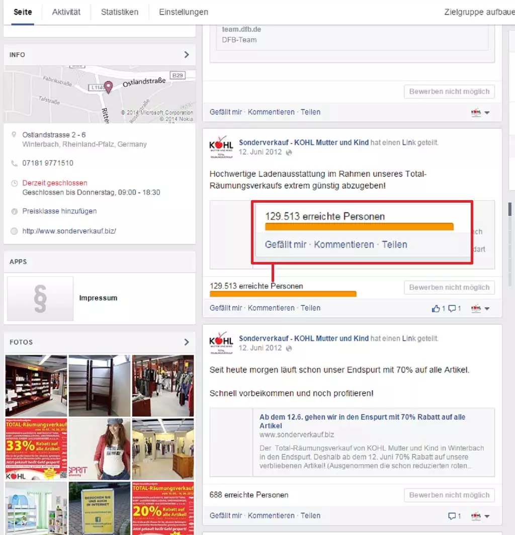The width and height of the screenshot is (515, 535).
Task: Click the KOHL logo on the Ladenausstattung post
Action: (221, 147)
